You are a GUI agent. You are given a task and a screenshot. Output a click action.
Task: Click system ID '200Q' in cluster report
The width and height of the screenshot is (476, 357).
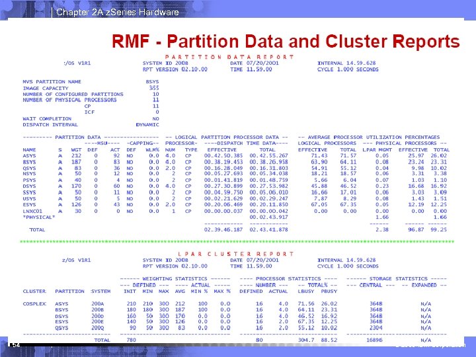(97, 328)
